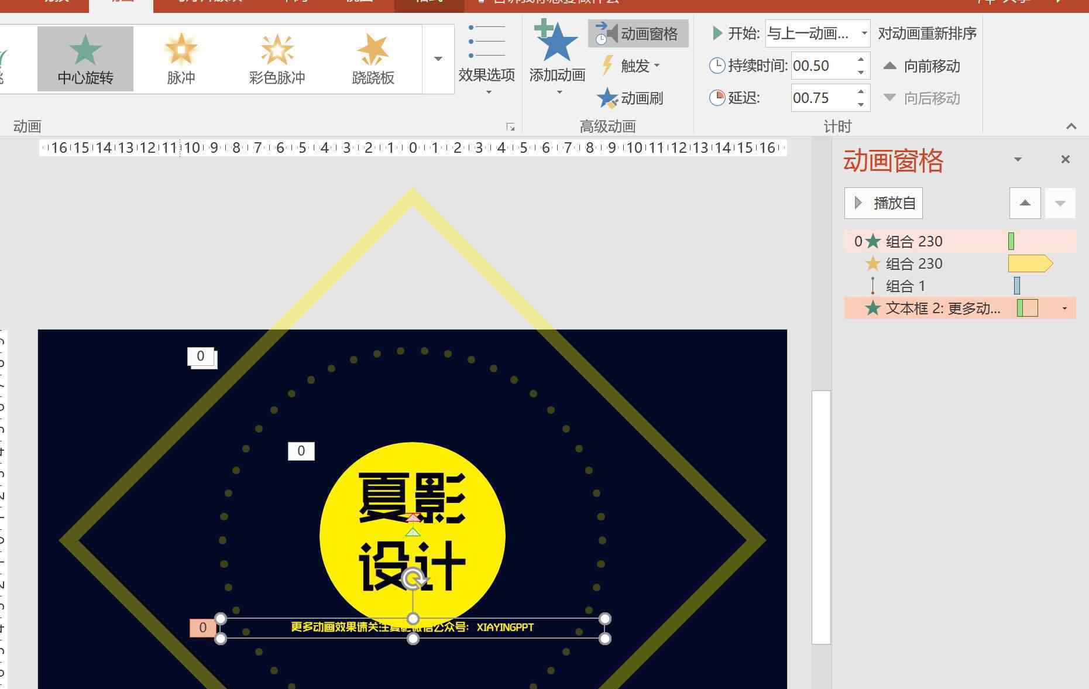Click the yellow timeline bar of 组合 230
This screenshot has height=689, width=1089.
[1030, 263]
